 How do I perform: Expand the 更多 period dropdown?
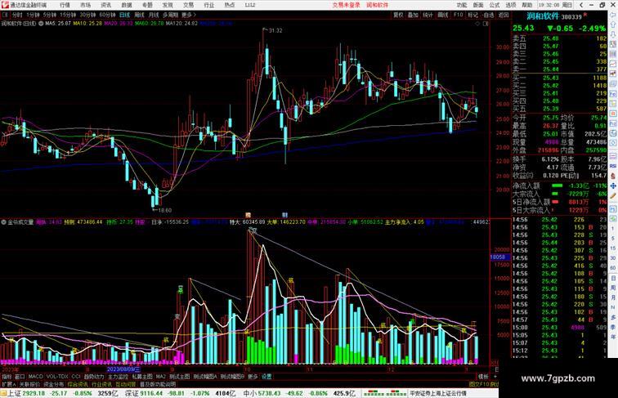pos(188,15)
